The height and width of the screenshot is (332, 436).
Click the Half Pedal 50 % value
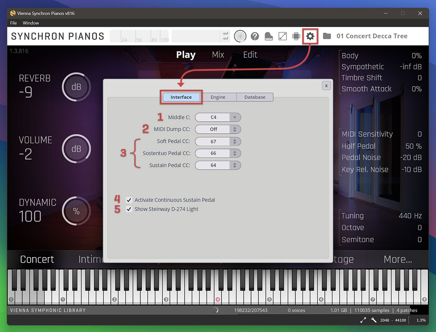coord(413,146)
